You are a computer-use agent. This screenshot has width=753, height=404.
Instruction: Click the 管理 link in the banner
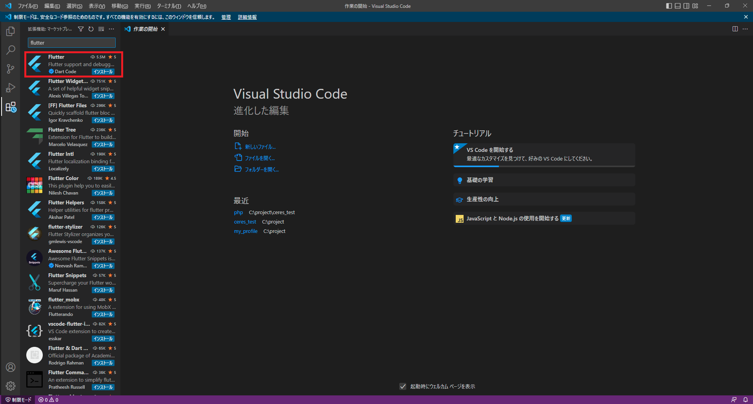pos(226,17)
